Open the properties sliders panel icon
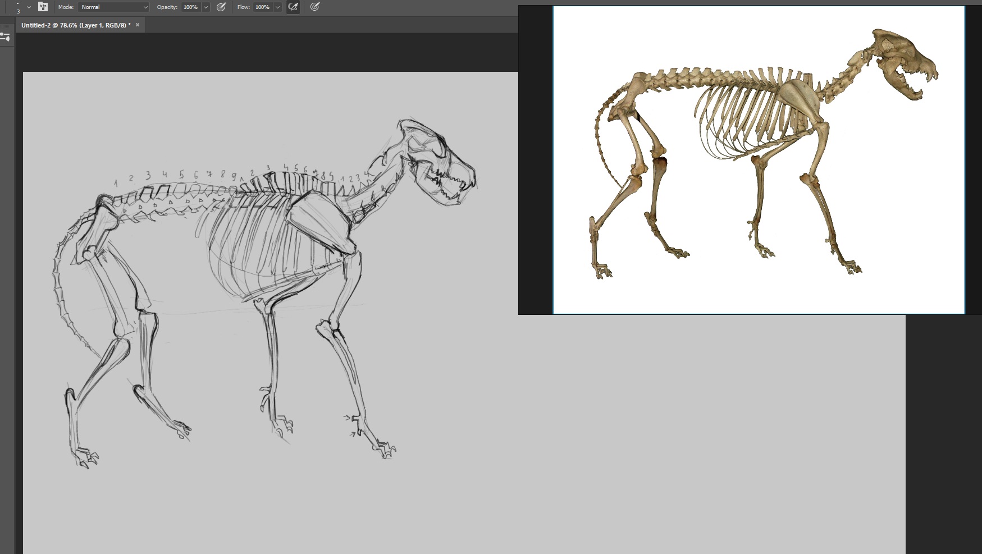982x554 pixels. [x=6, y=38]
